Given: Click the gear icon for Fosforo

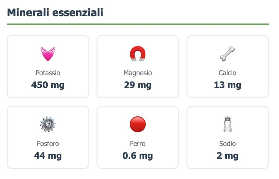Looking at the screenshot, I should pos(48,124).
